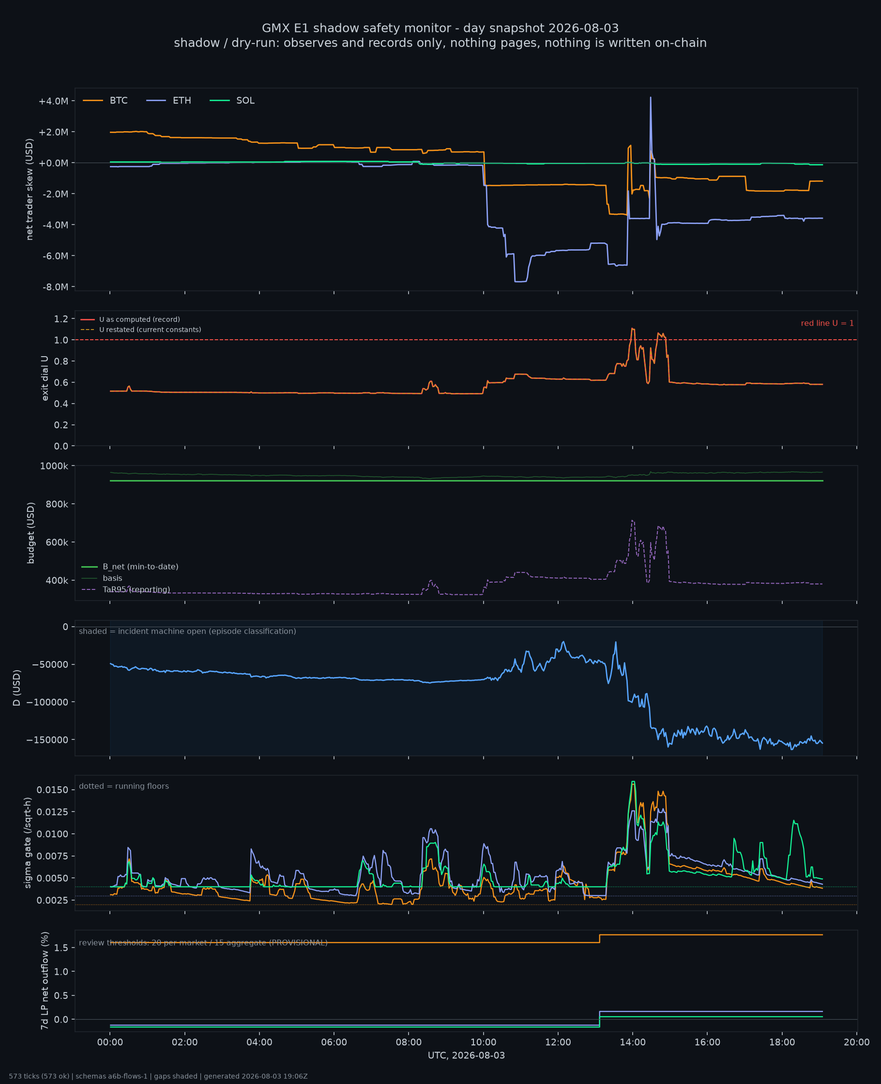
Task: Select legend 'U as computed (record)'
Action: 130,319
